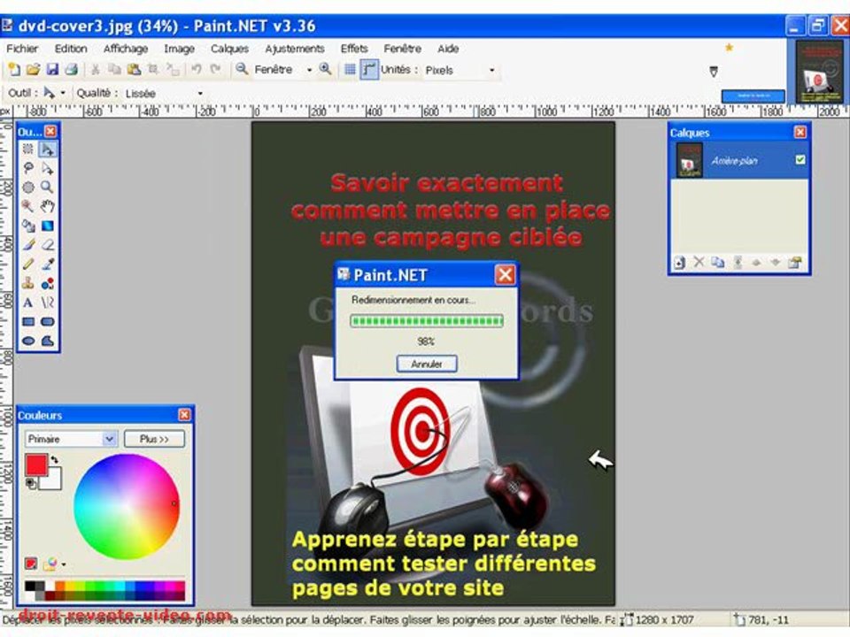Select the Zoom tool in Tools panel

pos(48,188)
